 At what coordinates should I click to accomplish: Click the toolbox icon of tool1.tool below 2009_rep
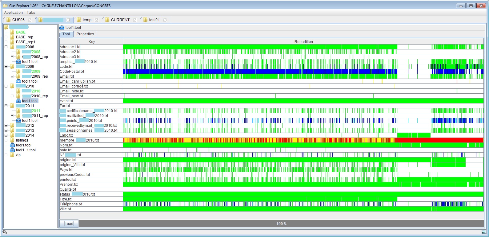click(x=18, y=81)
